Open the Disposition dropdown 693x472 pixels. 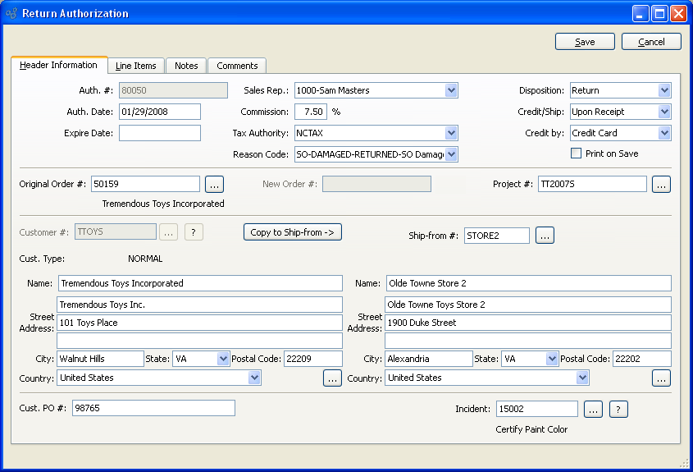[663, 90]
